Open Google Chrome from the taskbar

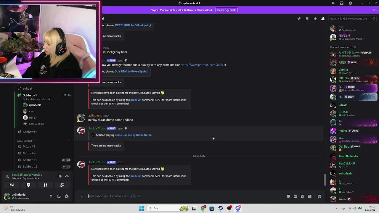(x=203, y=208)
